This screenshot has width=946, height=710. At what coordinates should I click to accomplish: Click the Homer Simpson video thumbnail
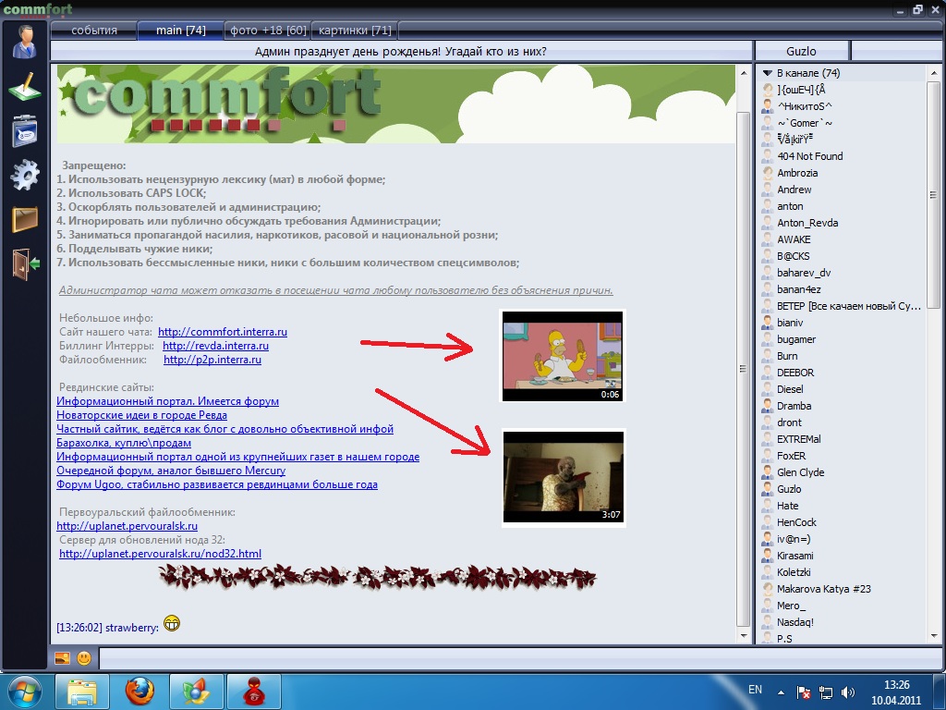[x=563, y=356]
